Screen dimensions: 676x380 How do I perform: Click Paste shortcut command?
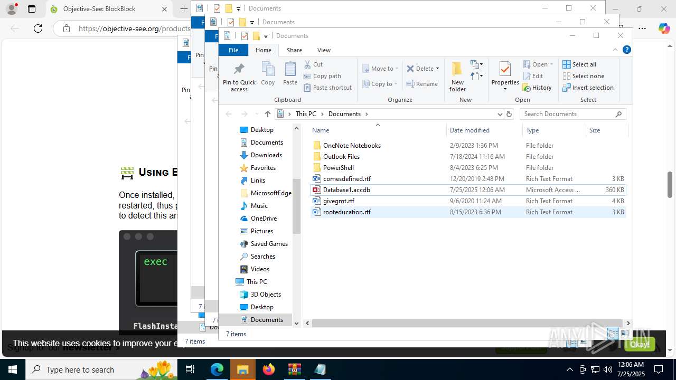pos(327,88)
